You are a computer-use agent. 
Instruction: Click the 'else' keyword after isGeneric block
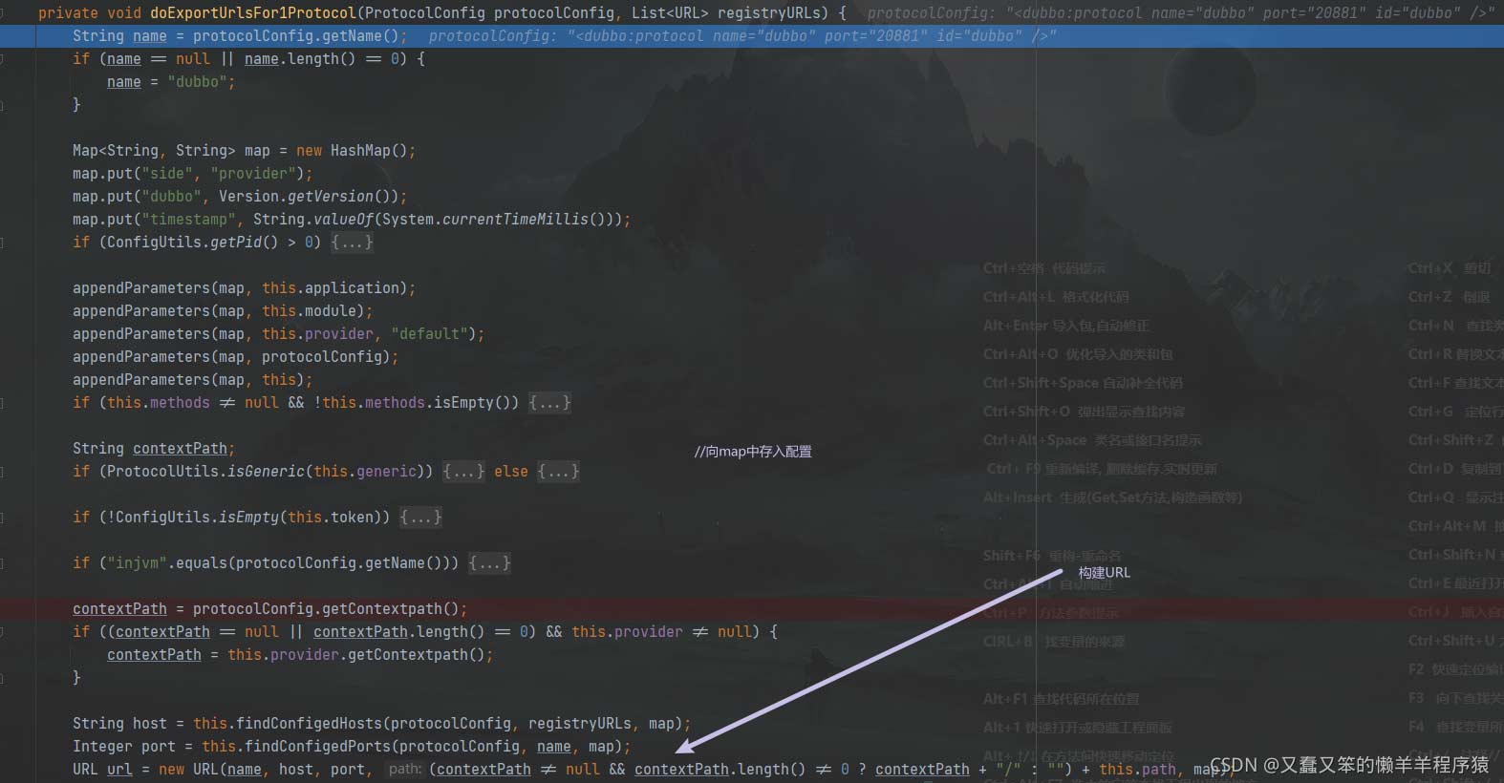[x=511, y=472]
